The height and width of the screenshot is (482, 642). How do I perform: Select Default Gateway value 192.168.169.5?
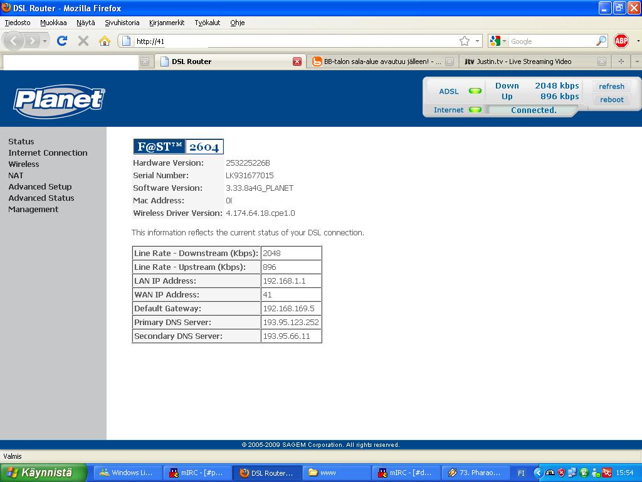[x=288, y=308]
